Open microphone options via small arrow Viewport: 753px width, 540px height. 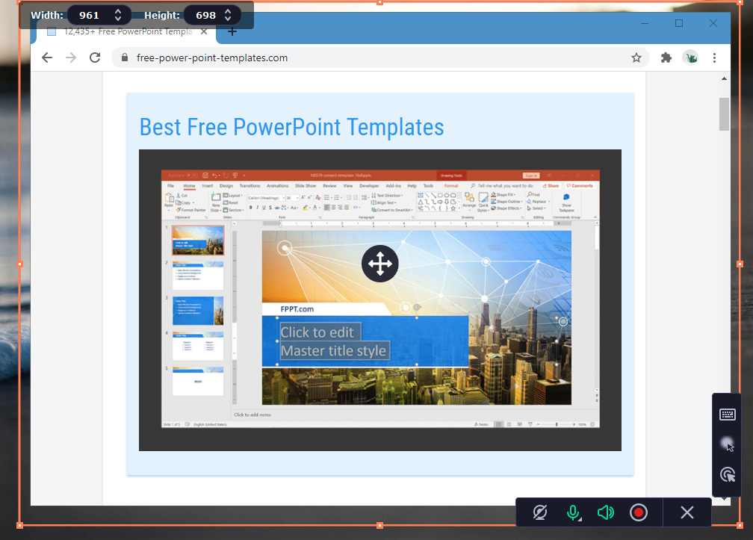pos(580,518)
